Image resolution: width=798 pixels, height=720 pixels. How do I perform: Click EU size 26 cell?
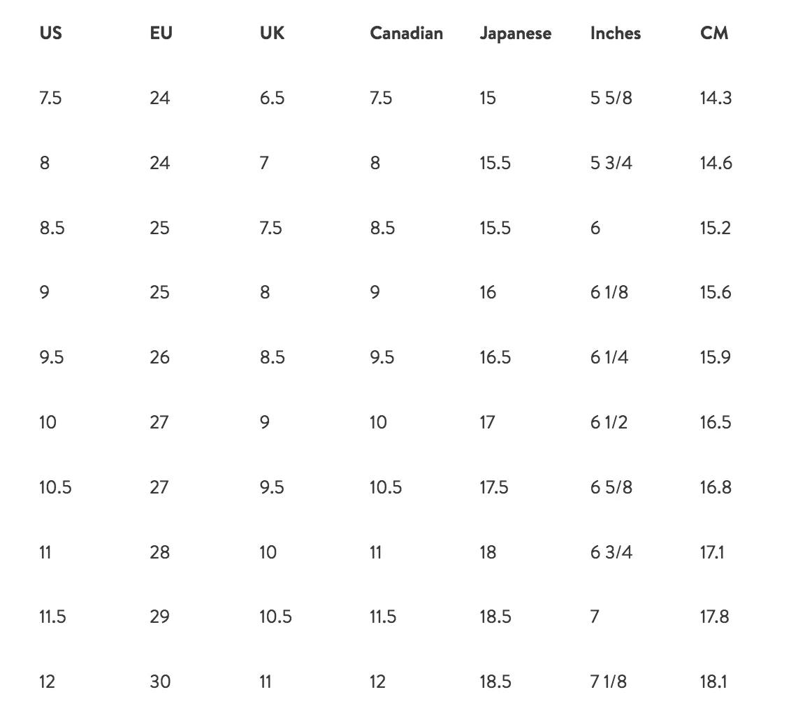159,357
